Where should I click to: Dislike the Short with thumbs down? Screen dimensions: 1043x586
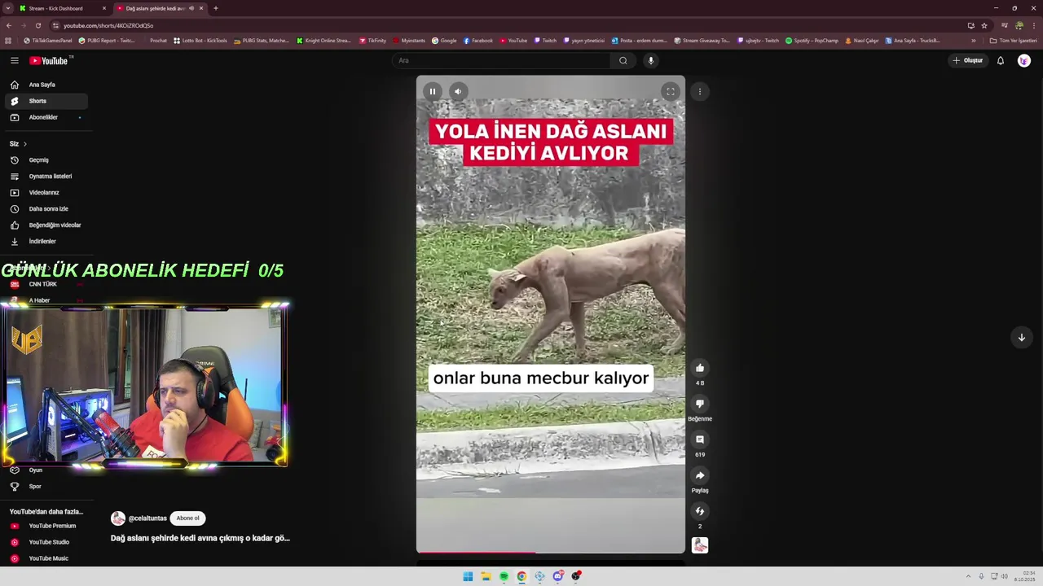coord(699,404)
